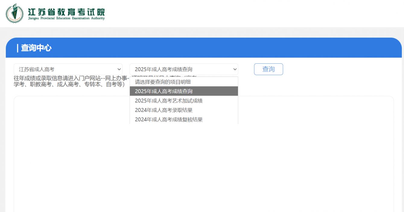
Task: Click the English subtitle under the logo
Action: tap(66, 18)
